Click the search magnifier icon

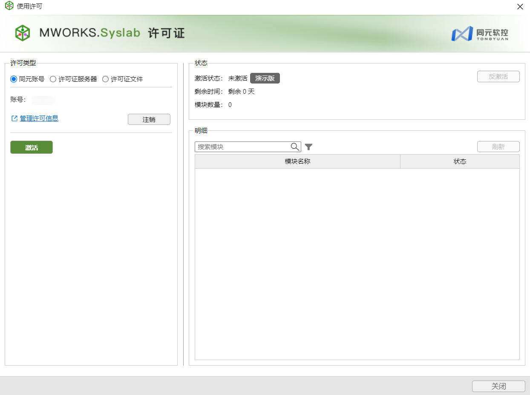pos(295,147)
